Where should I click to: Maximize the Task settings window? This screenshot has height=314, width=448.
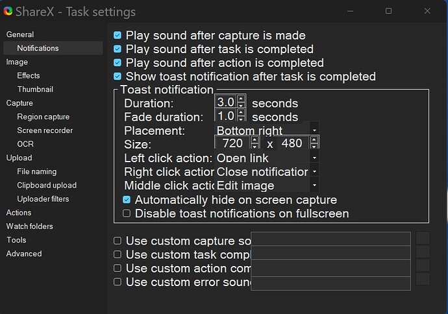click(x=388, y=11)
